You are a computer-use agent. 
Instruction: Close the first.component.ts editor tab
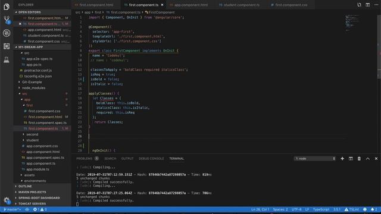tap(163, 5)
